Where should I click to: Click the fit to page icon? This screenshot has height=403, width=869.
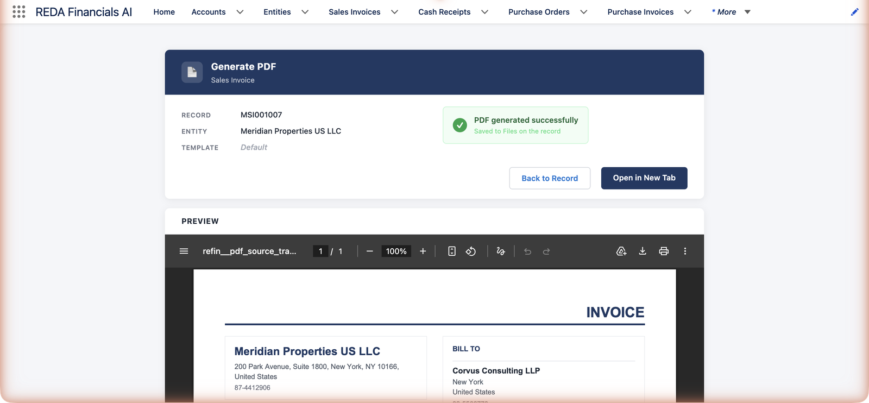pyautogui.click(x=452, y=251)
